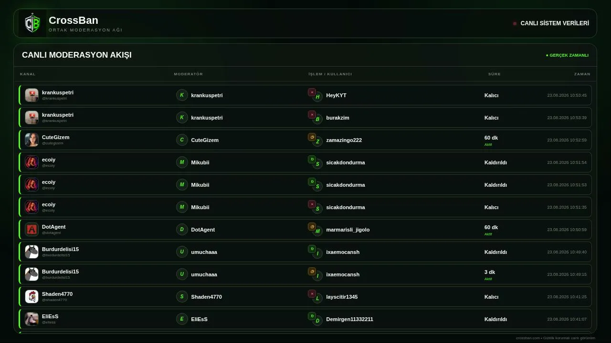Screen dimensions: 611x343
Task: Click the KANAL column header
Action: click(28, 74)
